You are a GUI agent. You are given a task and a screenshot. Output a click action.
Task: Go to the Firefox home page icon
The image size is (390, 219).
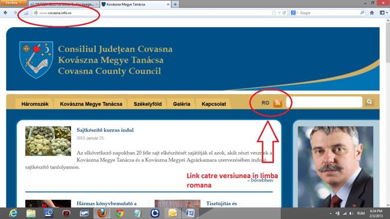coord(372,13)
